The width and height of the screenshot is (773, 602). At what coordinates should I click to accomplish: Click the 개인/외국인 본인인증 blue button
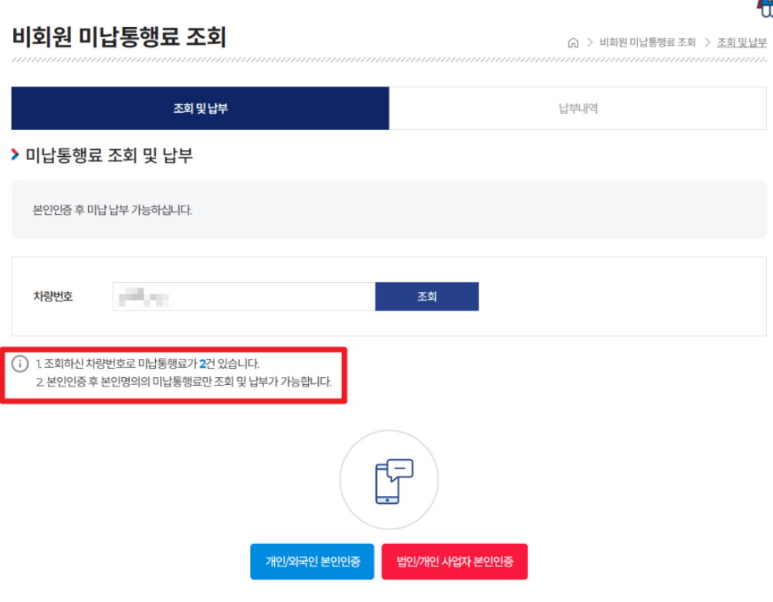click(312, 562)
